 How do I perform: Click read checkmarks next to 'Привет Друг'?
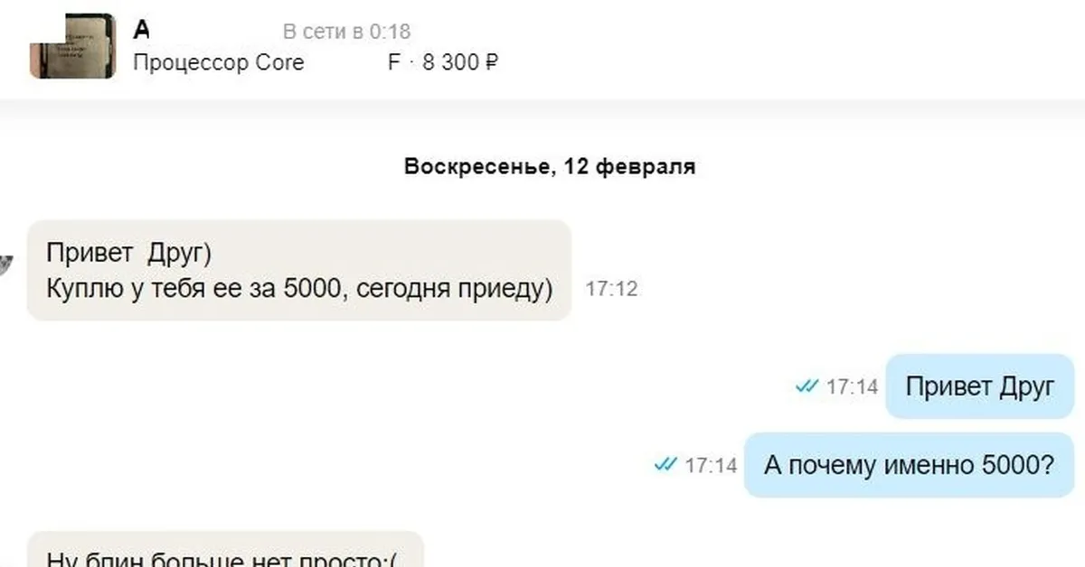coord(807,386)
